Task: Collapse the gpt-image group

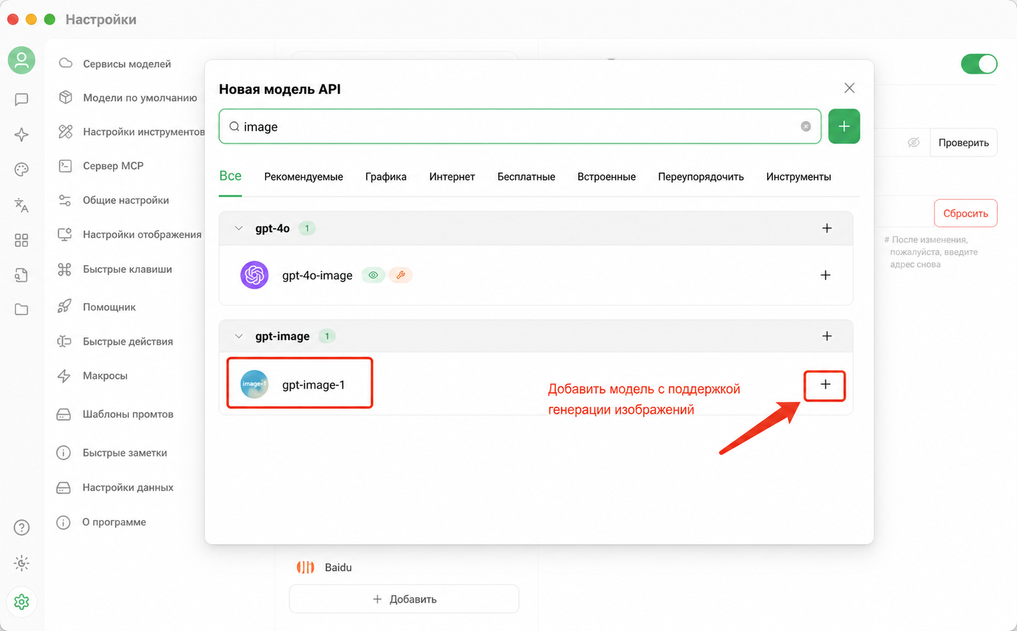Action: (x=239, y=336)
